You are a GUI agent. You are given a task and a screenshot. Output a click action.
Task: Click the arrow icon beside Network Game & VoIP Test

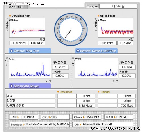coord(78,51)
